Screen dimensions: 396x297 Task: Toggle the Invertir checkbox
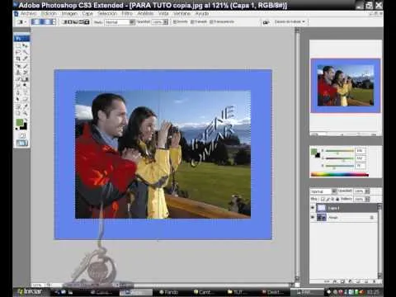[x=175, y=21]
